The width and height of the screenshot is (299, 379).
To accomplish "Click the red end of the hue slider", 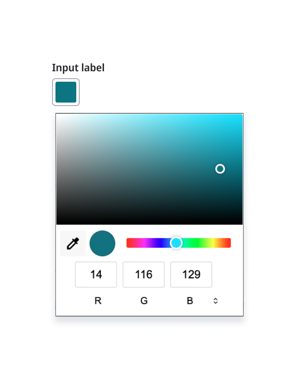I will (x=129, y=243).
